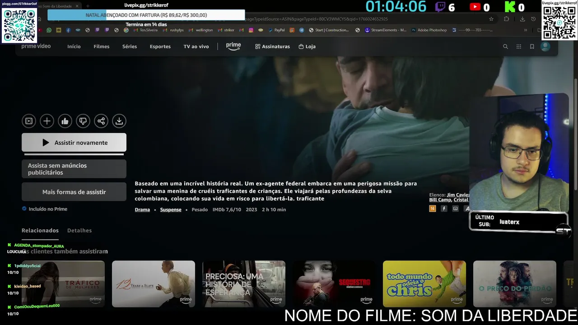Open browser downloads icon in toolbar
This screenshot has height=325, width=578.
click(522, 19)
